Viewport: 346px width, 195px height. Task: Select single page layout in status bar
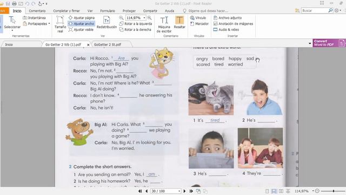[x=267, y=191]
